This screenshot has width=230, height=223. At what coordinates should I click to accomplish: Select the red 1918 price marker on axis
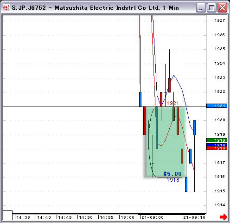point(217,148)
